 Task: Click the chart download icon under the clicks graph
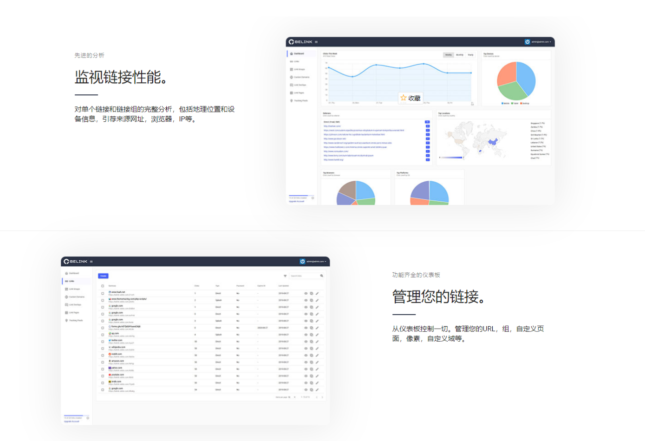(472, 103)
